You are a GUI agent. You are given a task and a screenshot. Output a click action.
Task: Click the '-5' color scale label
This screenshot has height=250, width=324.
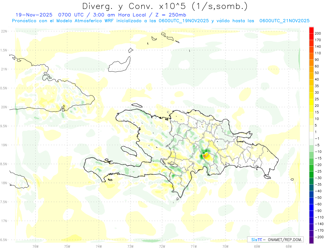pos(318,145)
